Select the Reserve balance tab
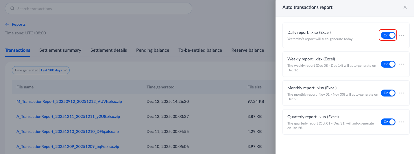 point(247,50)
